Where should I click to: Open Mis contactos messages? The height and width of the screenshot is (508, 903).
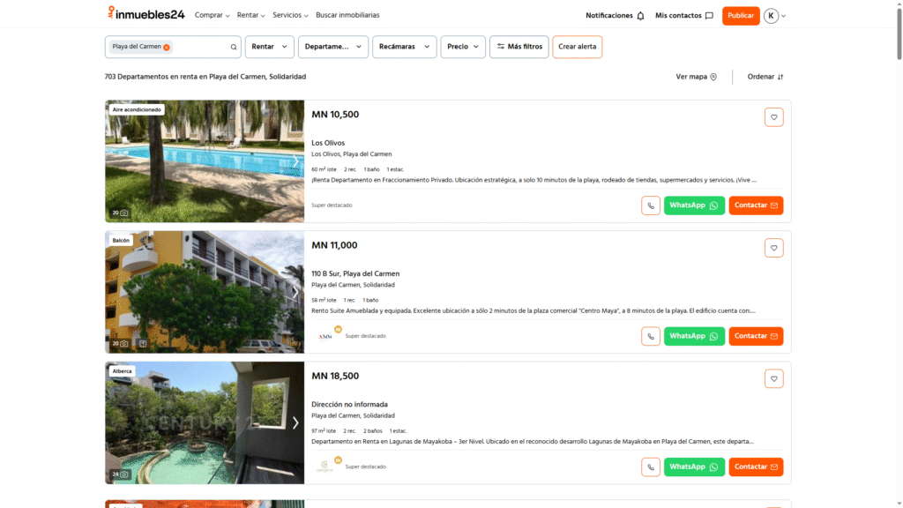point(683,16)
